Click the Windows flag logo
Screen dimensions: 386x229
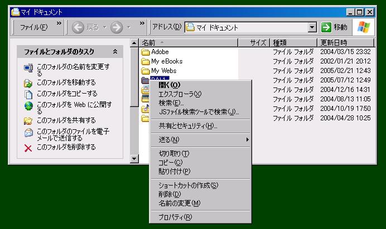tap(364, 27)
